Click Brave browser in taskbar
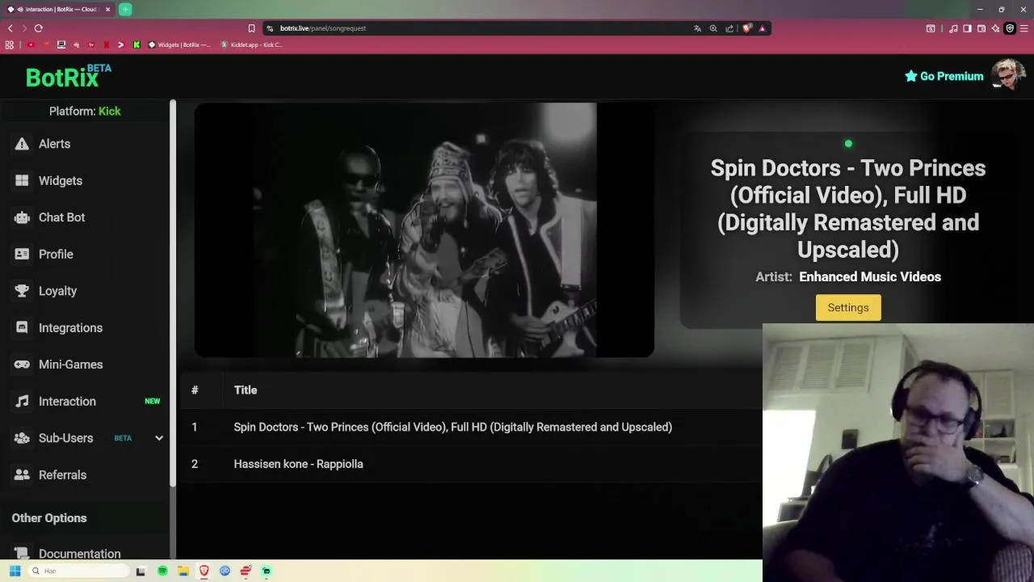 pyautogui.click(x=204, y=571)
